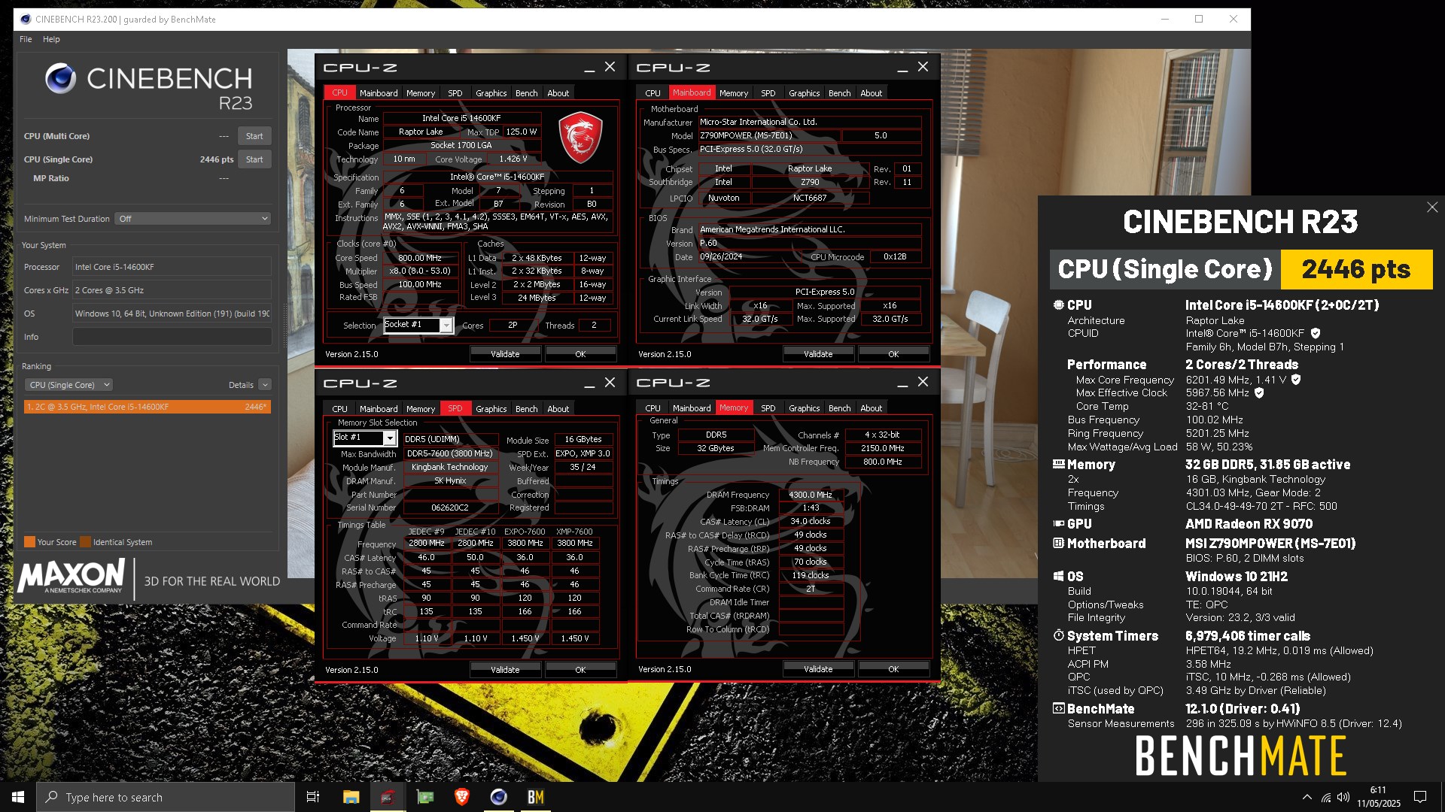The height and width of the screenshot is (812, 1445).
Task: Open File Explorer from the taskbar
Action: coord(351,797)
